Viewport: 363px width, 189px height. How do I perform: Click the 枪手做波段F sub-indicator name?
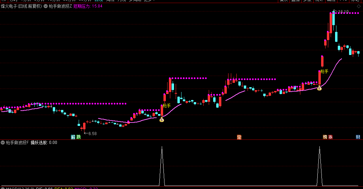point(17,143)
